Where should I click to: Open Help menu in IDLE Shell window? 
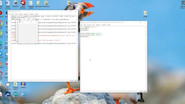36,14
